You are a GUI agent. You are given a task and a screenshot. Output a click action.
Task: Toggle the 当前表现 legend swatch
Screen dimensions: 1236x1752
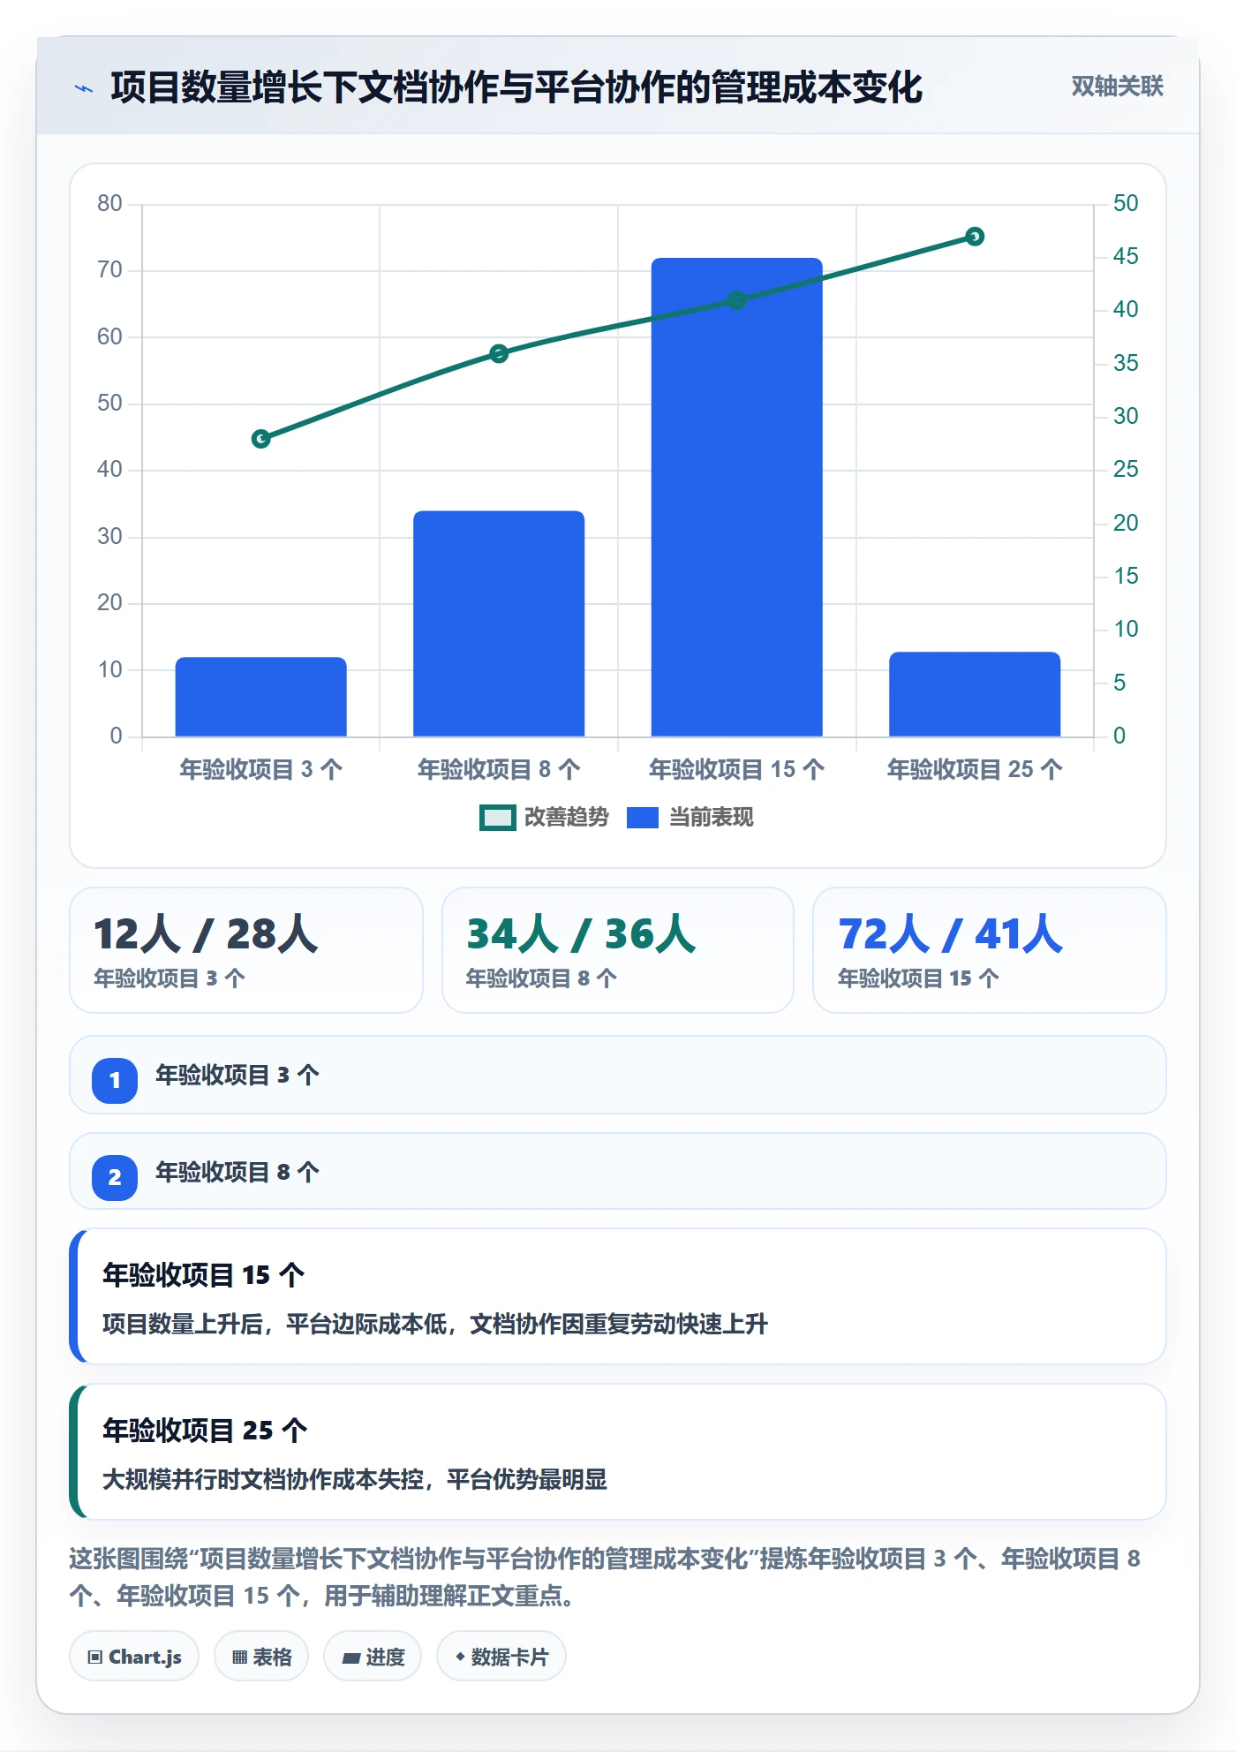click(x=642, y=818)
